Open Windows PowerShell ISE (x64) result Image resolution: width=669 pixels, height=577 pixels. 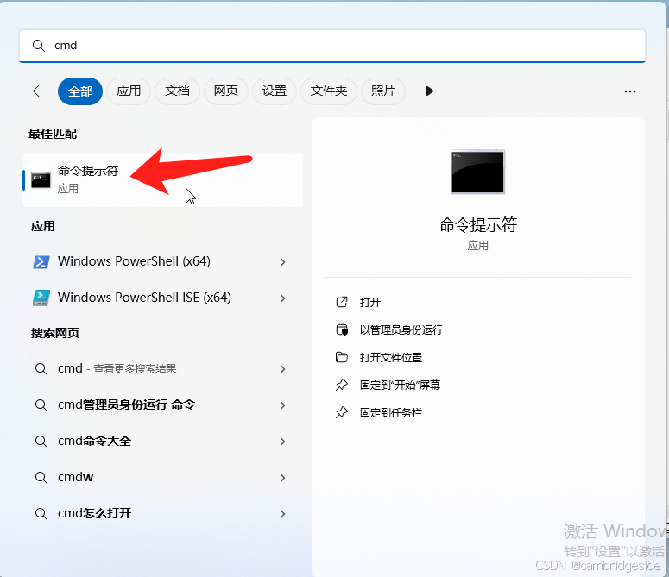point(144,298)
